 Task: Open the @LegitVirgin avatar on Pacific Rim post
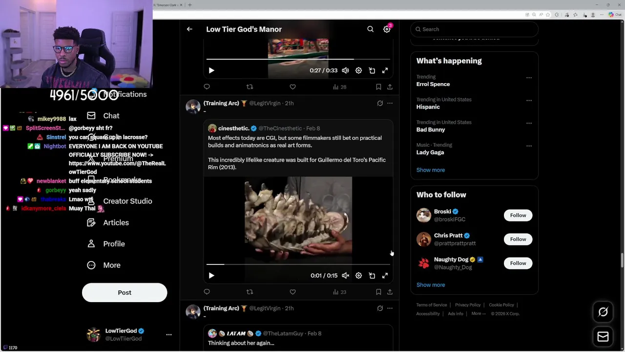pyautogui.click(x=193, y=107)
